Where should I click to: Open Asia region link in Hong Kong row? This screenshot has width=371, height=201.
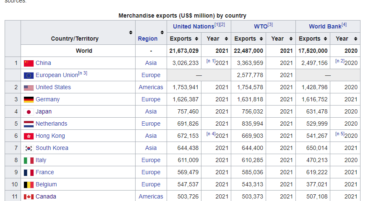[151, 136]
